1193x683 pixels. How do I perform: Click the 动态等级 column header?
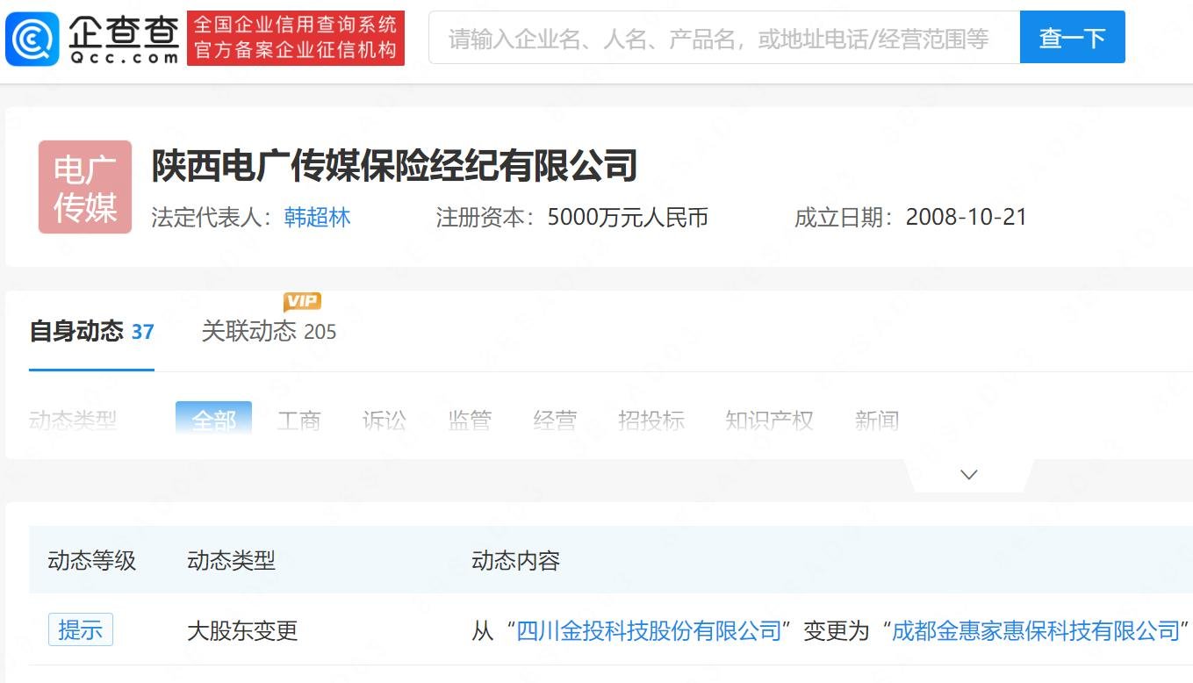point(92,560)
